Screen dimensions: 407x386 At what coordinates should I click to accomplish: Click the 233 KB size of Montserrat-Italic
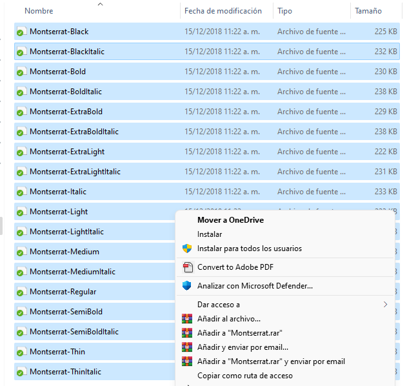[386, 192]
